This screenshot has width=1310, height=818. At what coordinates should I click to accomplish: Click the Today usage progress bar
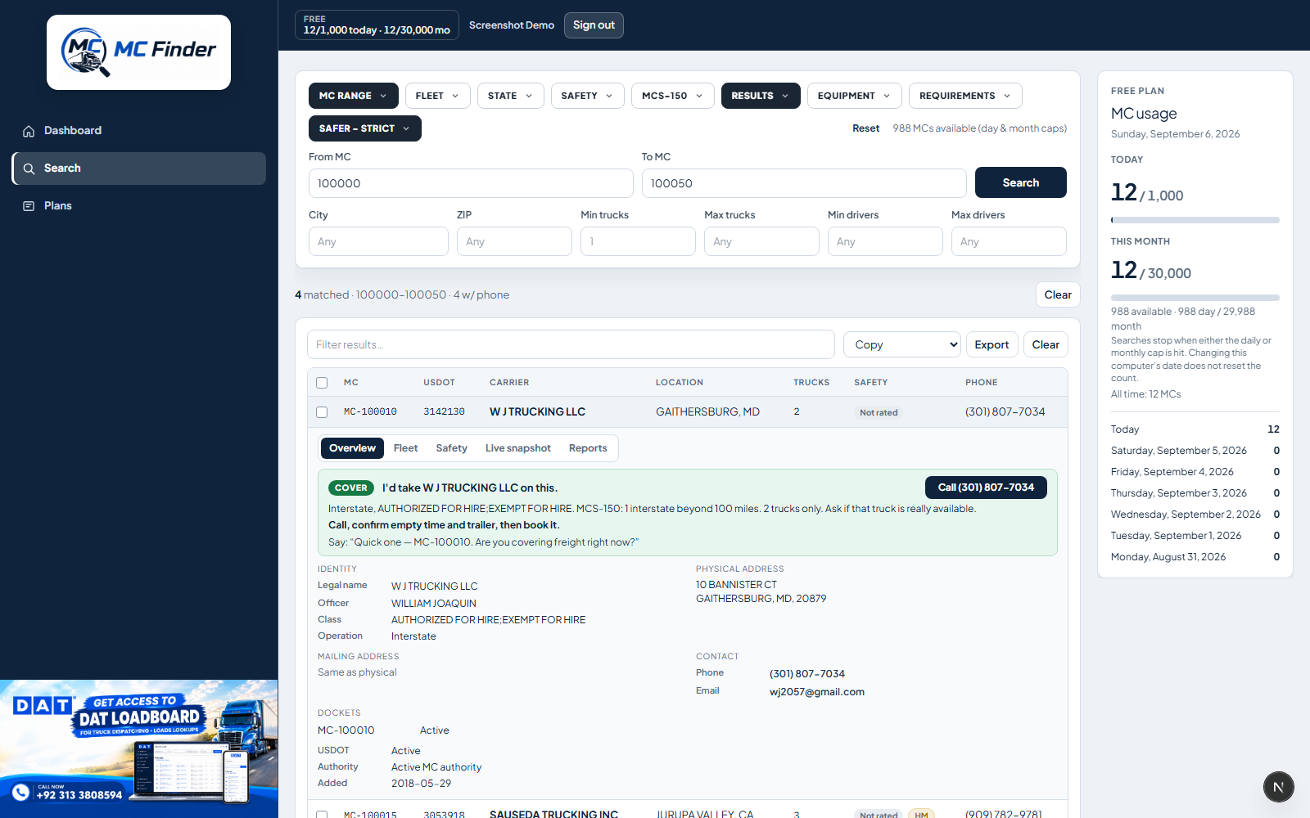(1195, 220)
